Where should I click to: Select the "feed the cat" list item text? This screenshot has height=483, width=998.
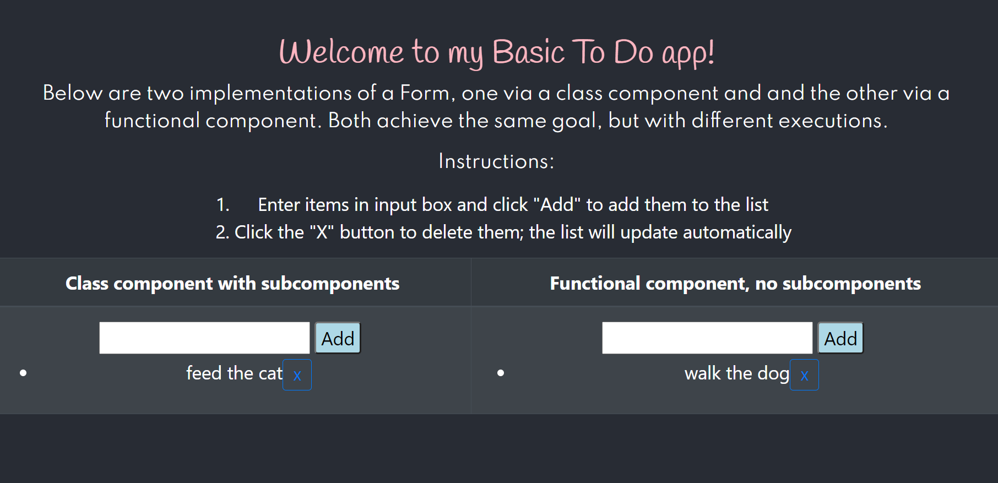(234, 373)
